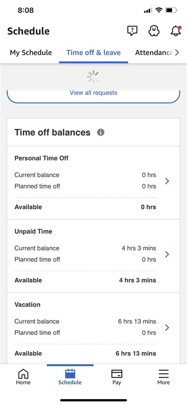This screenshot has height=405, width=187.
Task: Open the help chat question icon
Action: 132,31
